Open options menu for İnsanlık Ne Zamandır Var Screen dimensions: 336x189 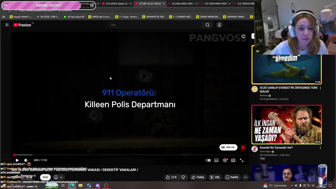click(x=320, y=148)
